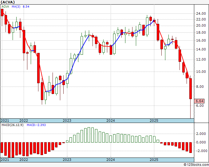Click the MACD:-2.393 value label
The height and width of the screenshot is (167, 209).
(36, 125)
